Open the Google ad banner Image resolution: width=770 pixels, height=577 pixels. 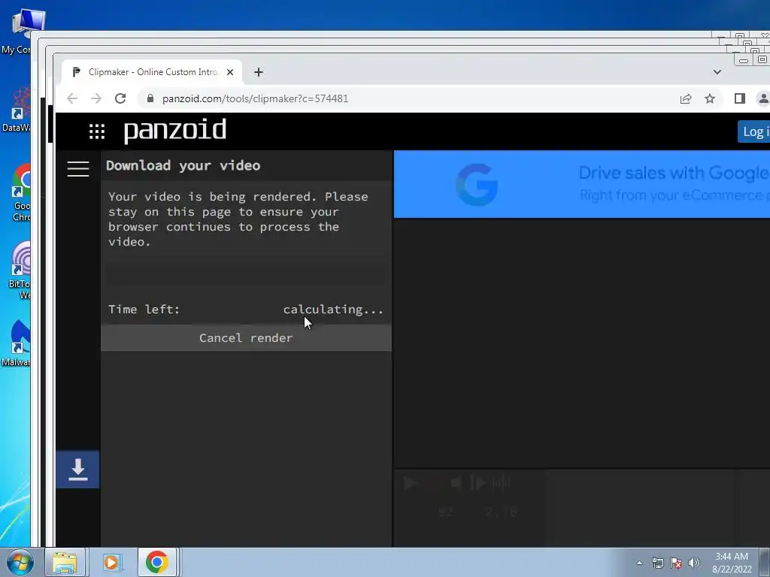(x=582, y=184)
